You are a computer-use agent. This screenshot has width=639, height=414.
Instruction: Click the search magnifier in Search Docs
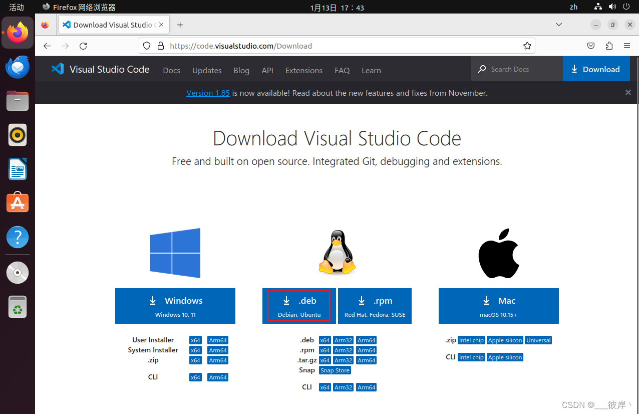(x=482, y=69)
